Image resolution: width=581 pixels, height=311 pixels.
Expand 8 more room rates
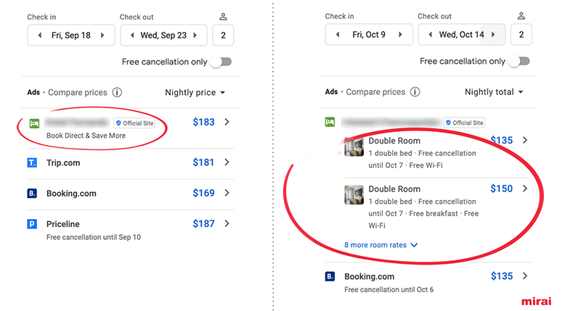(x=381, y=245)
